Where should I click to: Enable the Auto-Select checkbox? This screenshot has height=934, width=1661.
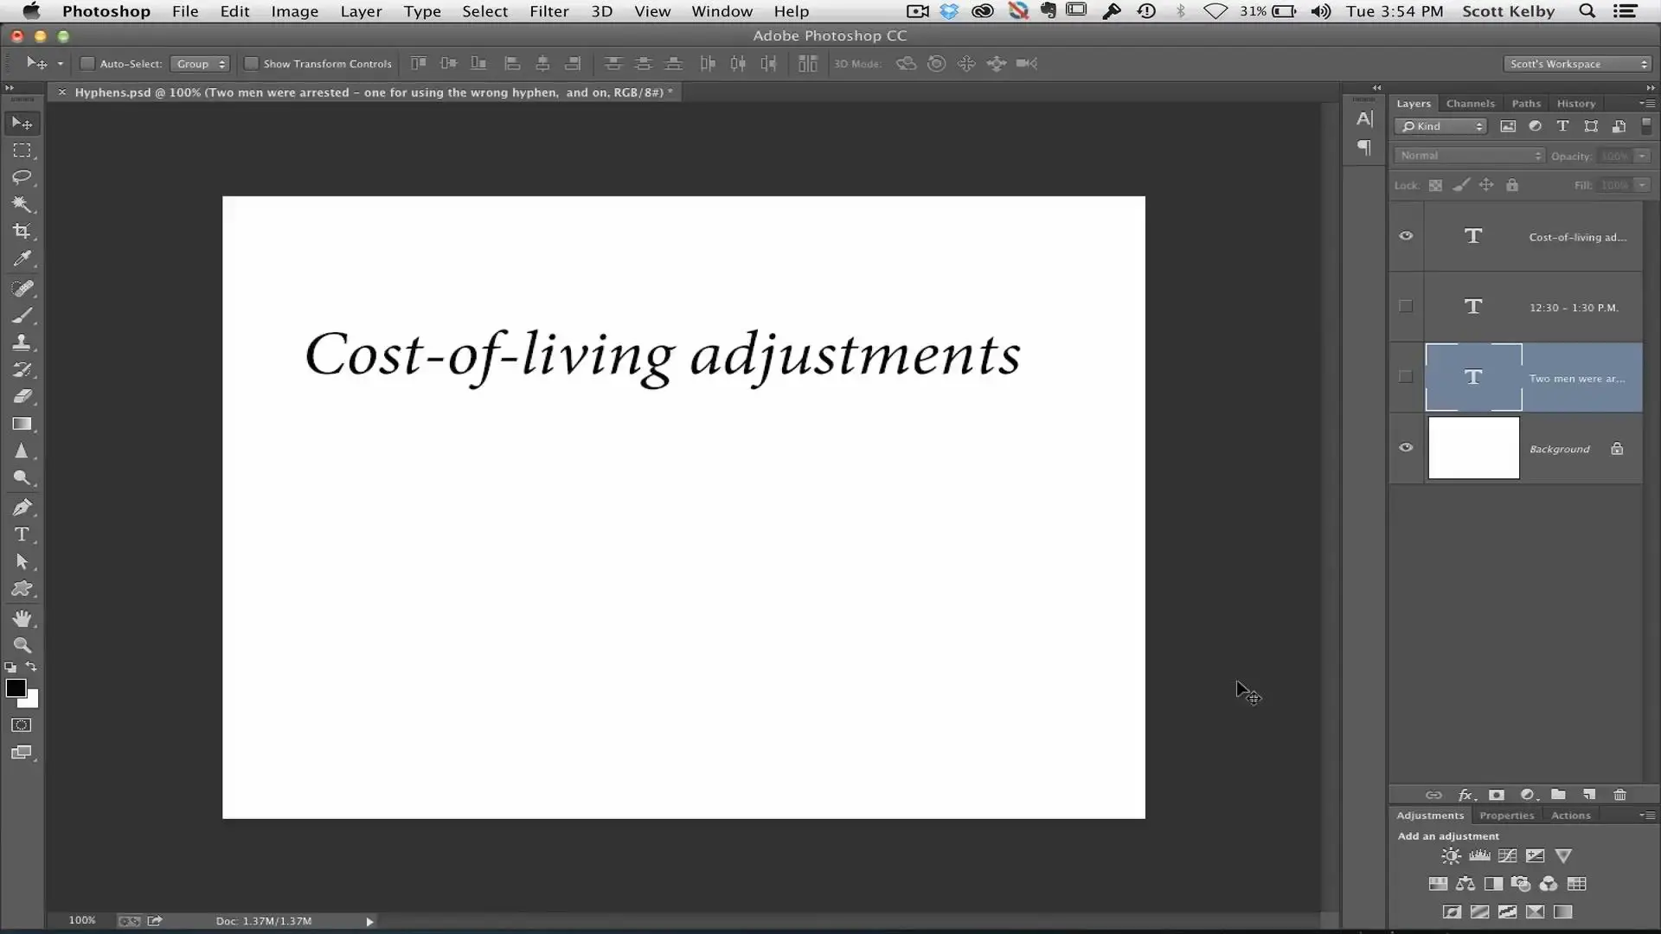point(87,63)
